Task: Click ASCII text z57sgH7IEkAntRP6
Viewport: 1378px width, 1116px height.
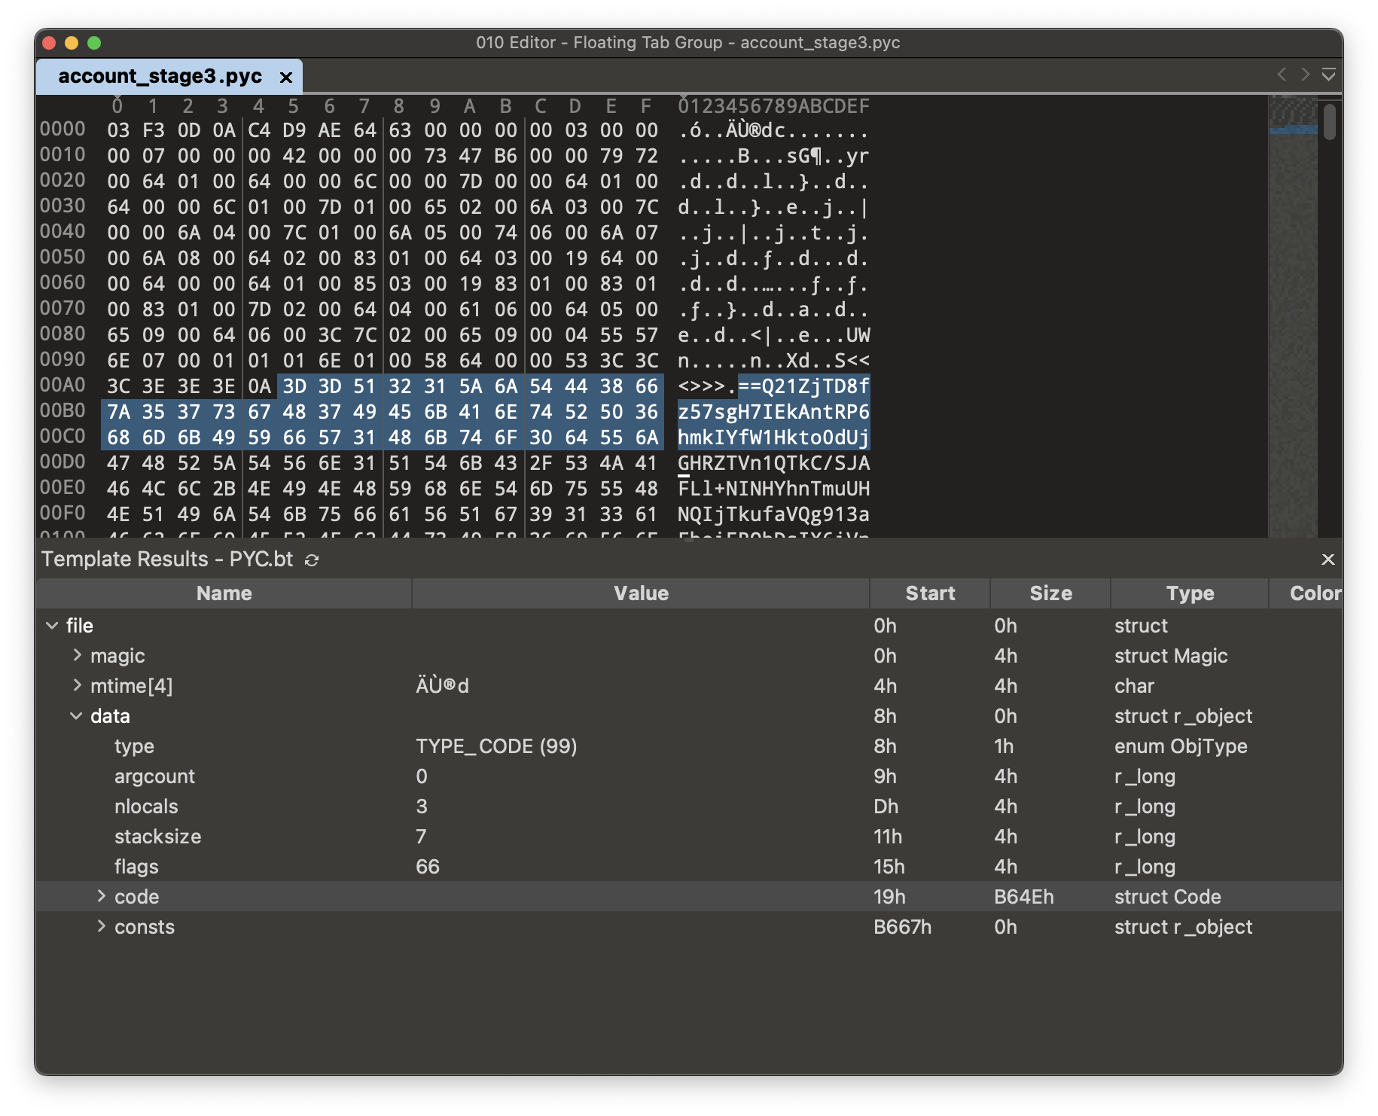Action: click(x=773, y=412)
